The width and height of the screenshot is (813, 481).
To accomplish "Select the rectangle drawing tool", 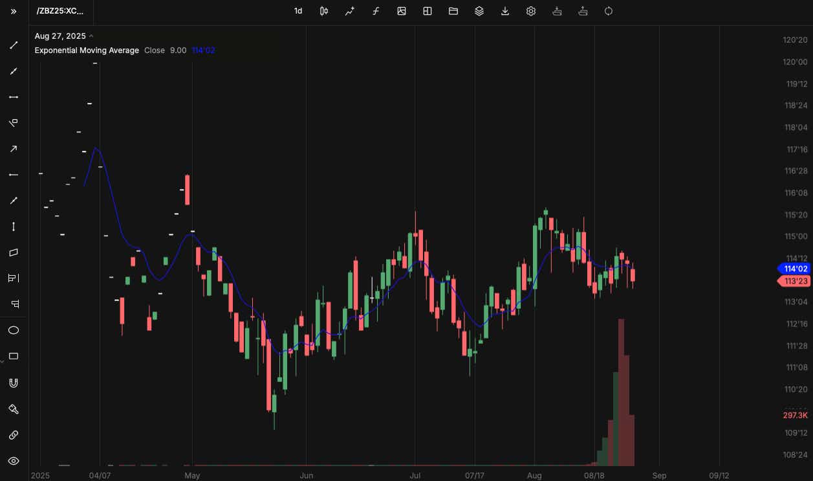I will pyautogui.click(x=14, y=356).
